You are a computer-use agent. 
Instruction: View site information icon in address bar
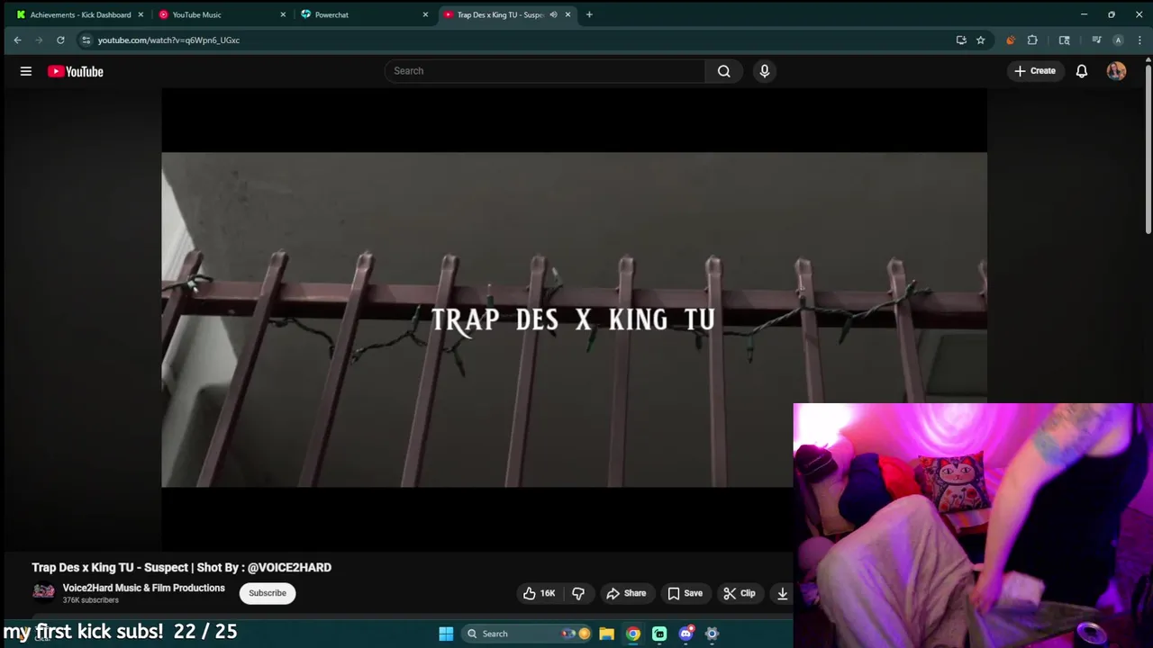[86, 40]
